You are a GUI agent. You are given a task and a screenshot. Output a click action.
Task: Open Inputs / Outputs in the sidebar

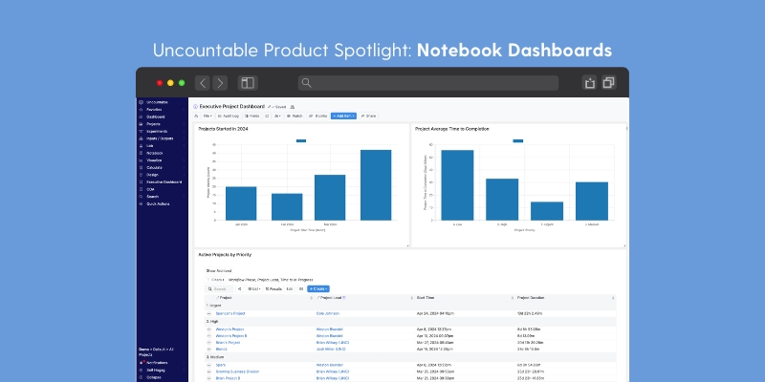[x=162, y=138]
